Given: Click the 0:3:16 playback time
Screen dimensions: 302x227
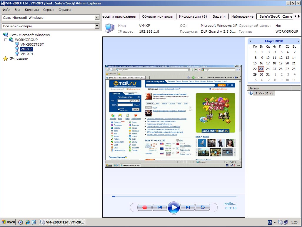Looking at the screenshot, I should click(x=231, y=208).
